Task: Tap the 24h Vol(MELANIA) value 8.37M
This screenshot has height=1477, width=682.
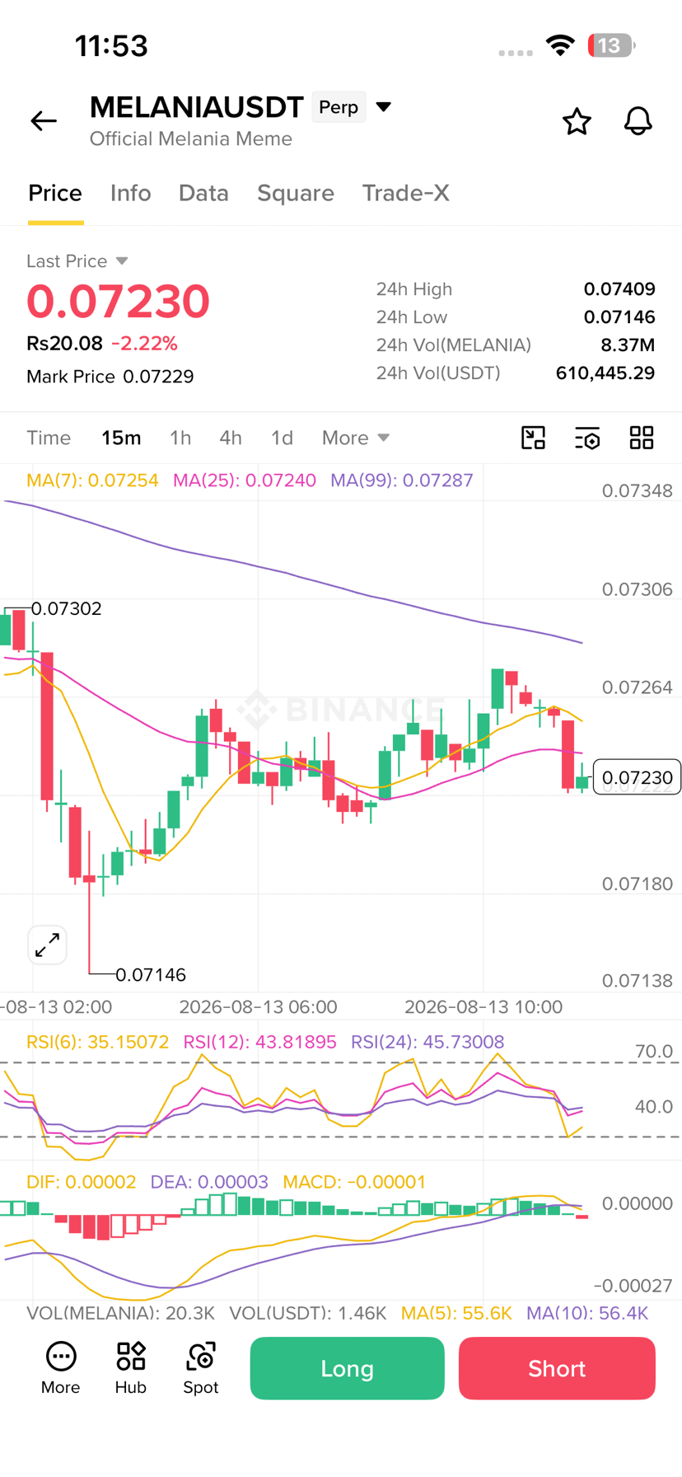Action: (628, 345)
